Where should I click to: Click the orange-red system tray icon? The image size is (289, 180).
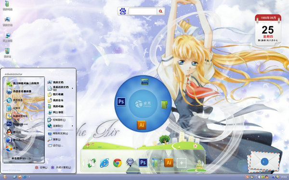point(247,177)
